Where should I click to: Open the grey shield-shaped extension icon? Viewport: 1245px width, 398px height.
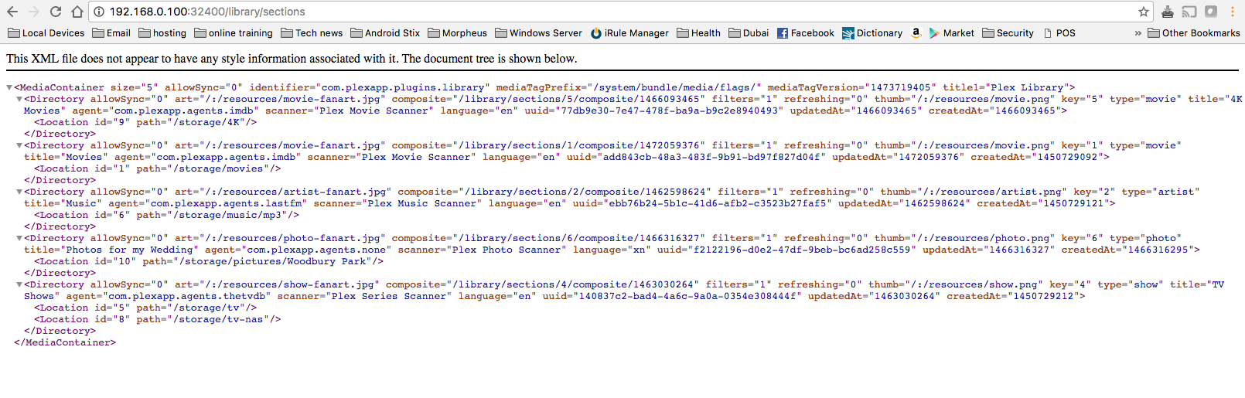pyautogui.click(x=1211, y=12)
